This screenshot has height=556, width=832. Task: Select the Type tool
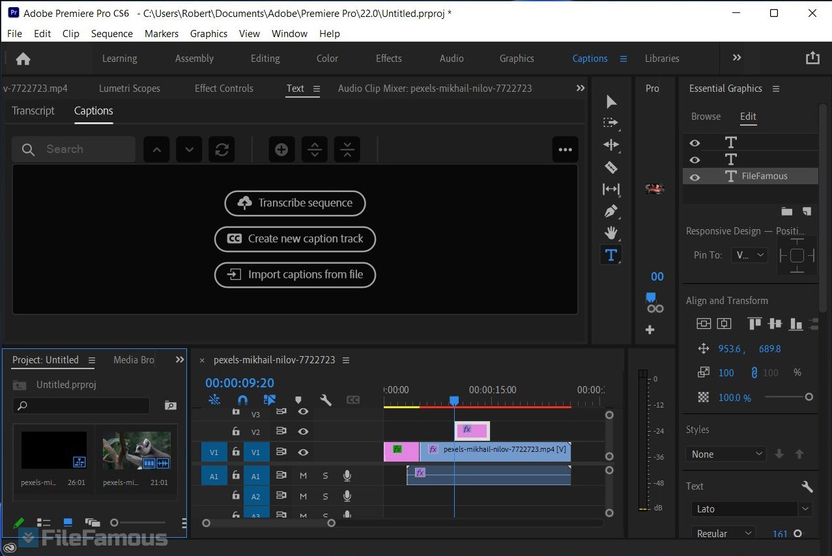[610, 255]
